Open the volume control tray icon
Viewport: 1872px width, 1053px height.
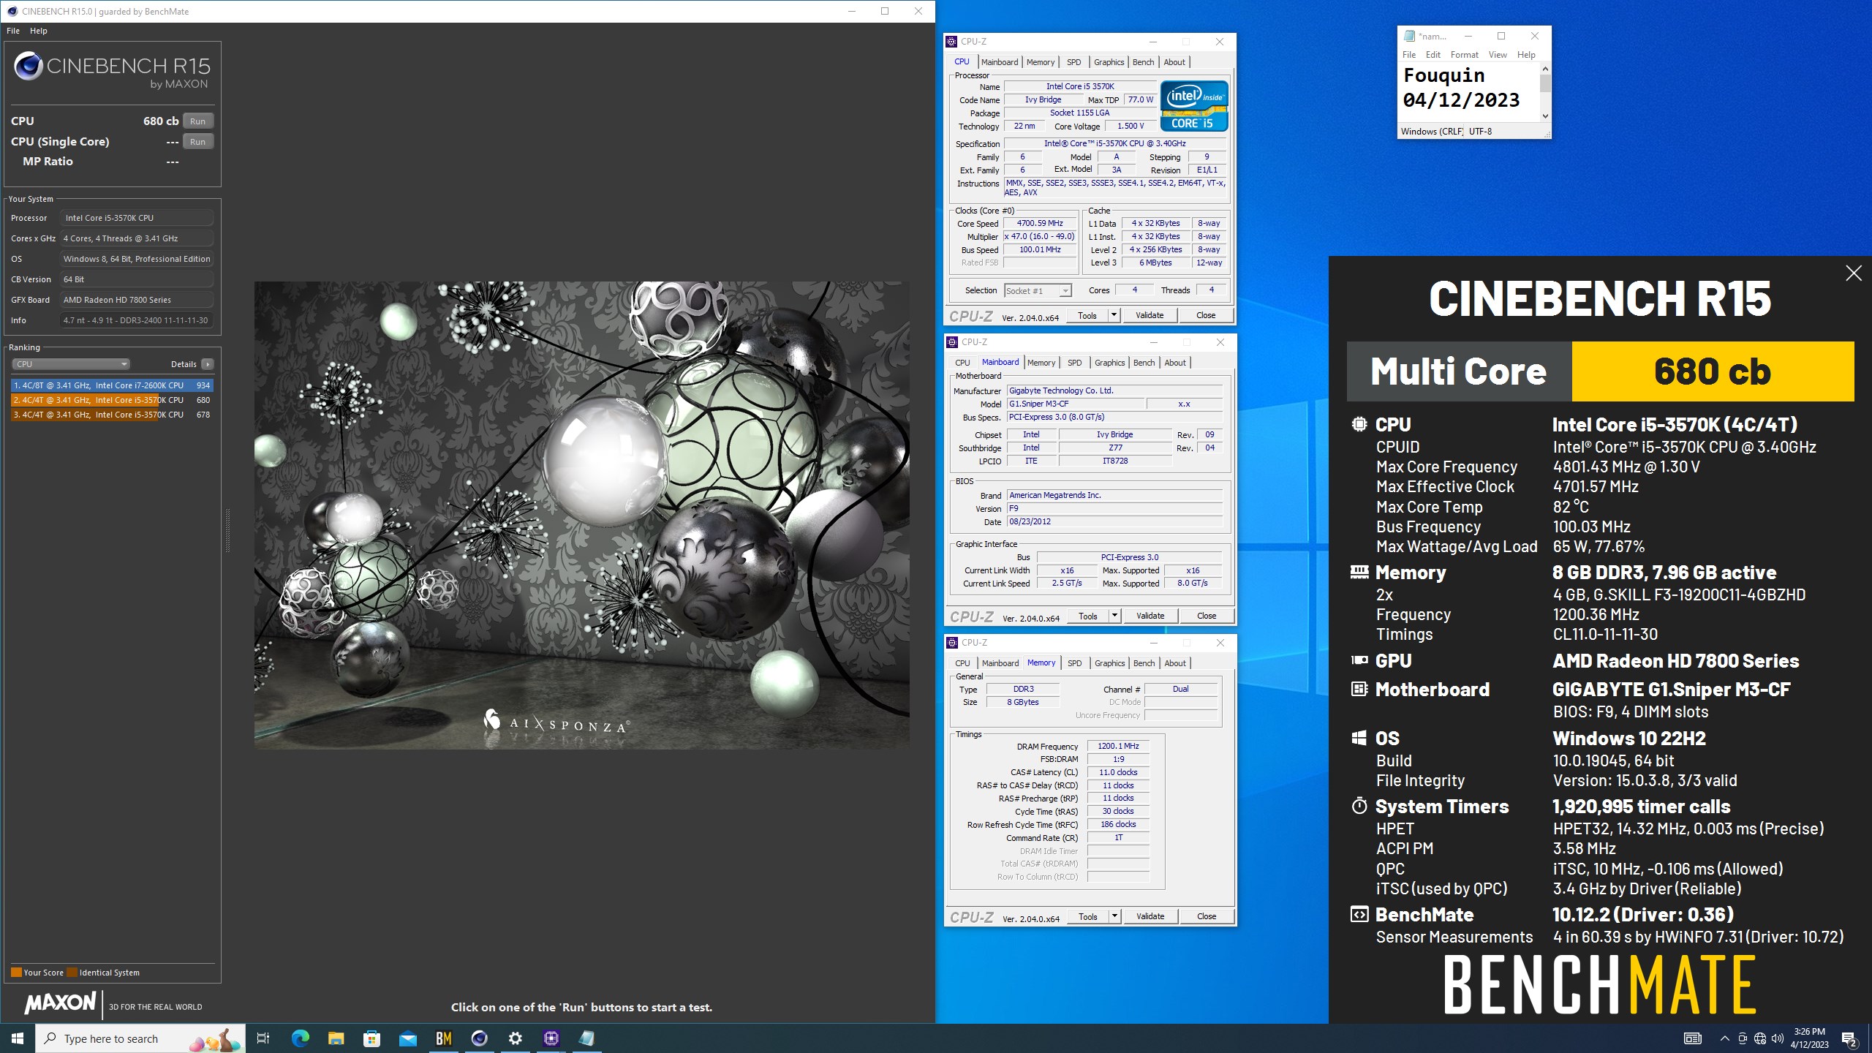click(x=1778, y=1038)
